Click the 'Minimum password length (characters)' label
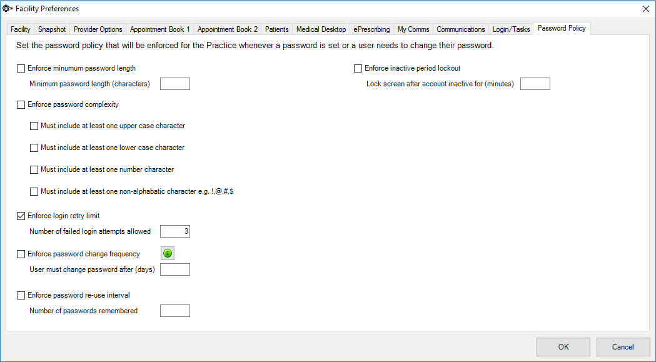This screenshot has width=656, height=362. 89,84
